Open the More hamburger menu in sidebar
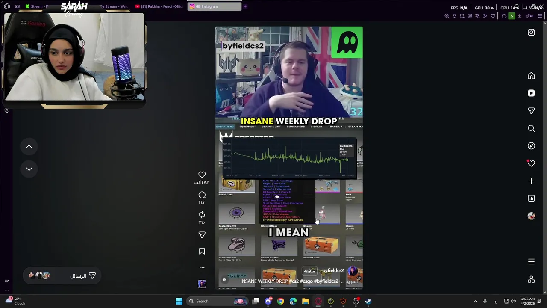 (531, 262)
